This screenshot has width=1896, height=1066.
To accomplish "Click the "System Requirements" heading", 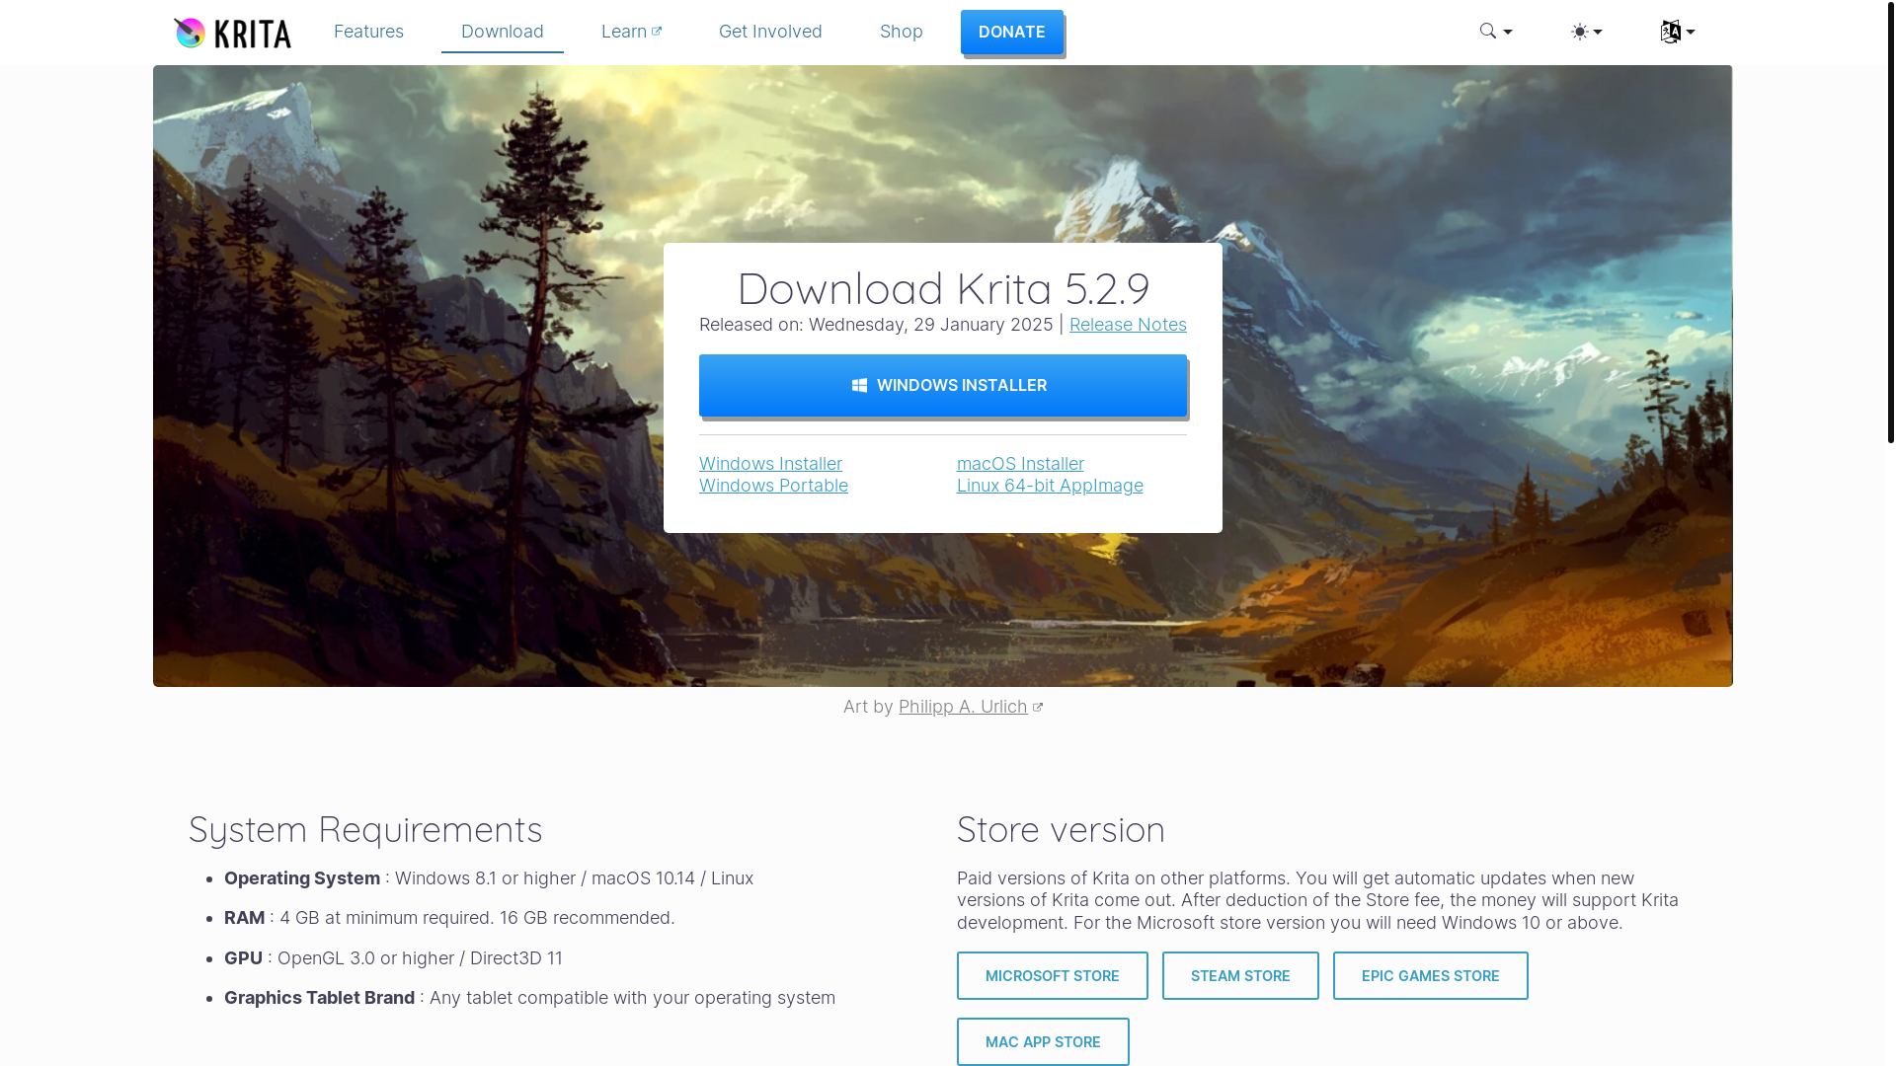I will pyautogui.click(x=365, y=830).
